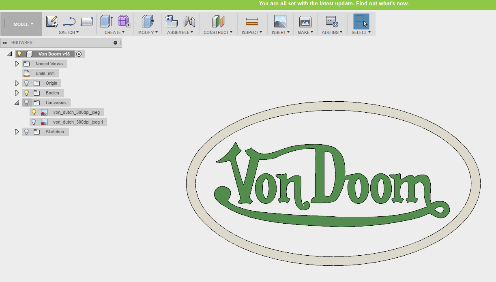The width and height of the screenshot is (496, 282).
Task: Select the Press Pull modify icon
Action: coord(148,21)
